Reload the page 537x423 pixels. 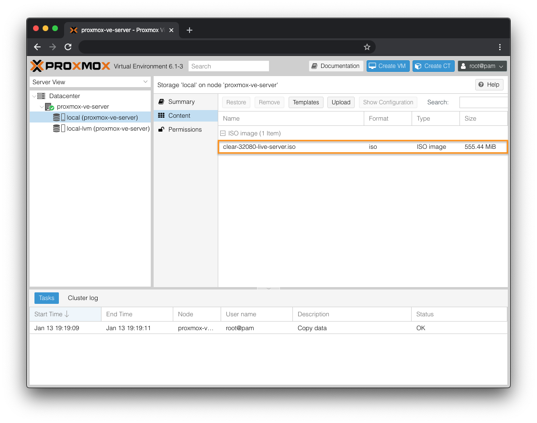coord(68,47)
